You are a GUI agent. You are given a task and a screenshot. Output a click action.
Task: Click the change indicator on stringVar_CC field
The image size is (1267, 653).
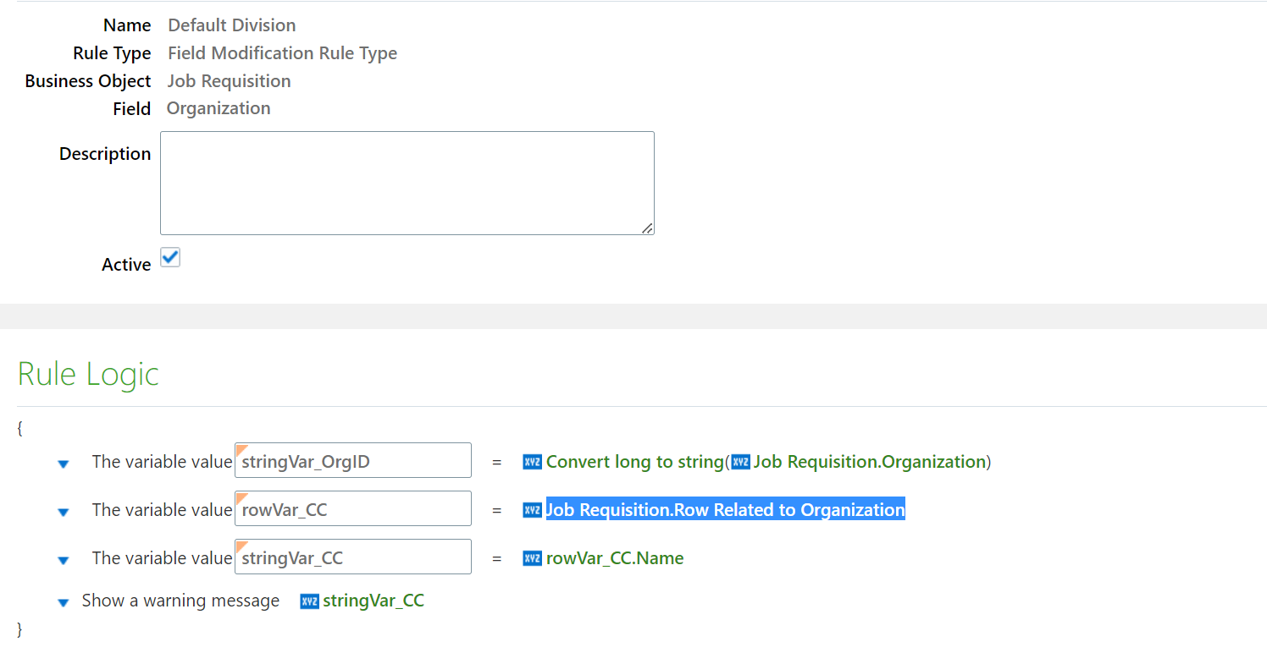(240, 546)
